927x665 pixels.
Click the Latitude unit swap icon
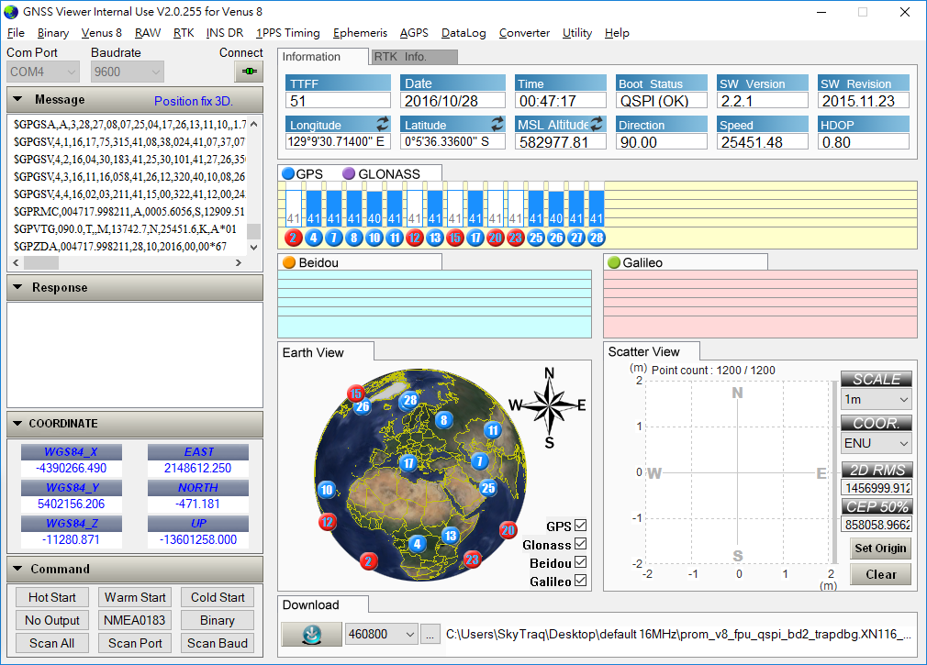tap(497, 124)
